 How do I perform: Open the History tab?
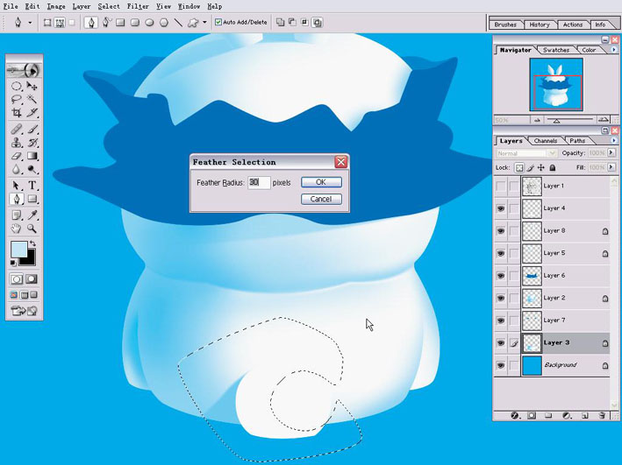pos(540,25)
